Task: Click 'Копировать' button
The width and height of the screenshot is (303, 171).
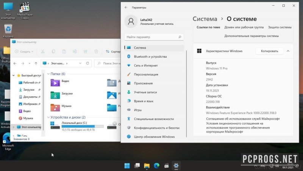Action: click(269, 51)
